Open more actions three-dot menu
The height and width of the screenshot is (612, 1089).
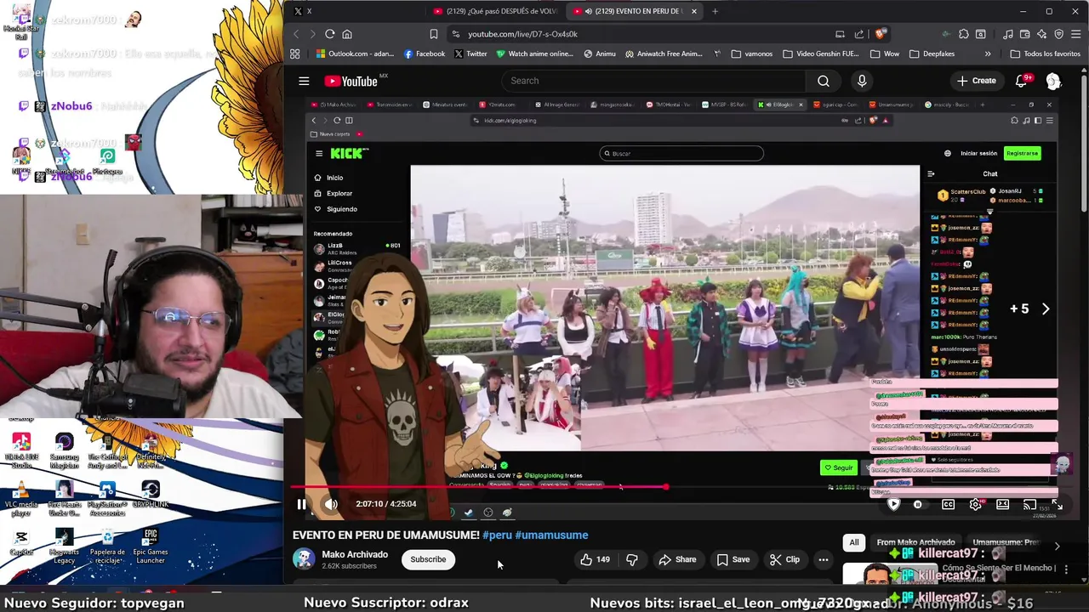[x=823, y=559]
